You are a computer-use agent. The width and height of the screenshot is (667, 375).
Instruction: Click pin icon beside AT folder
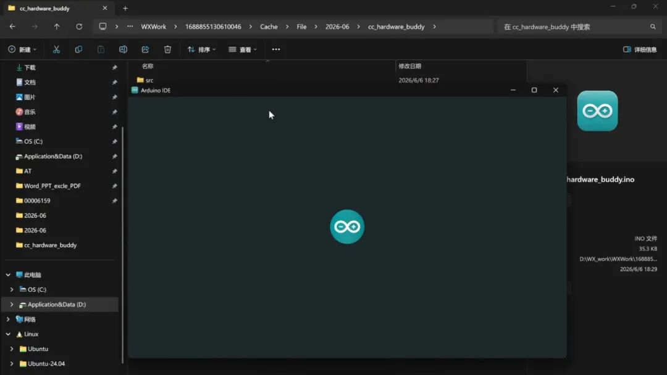[x=114, y=171]
